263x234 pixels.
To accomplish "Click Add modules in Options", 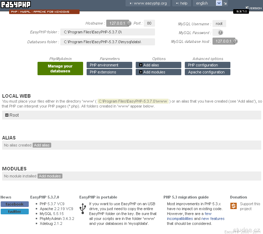I will click(x=159, y=72).
